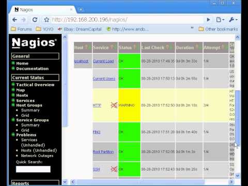Open the wrench settings menu
The image size is (248, 186).
pyautogui.click(x=233, y=20)
